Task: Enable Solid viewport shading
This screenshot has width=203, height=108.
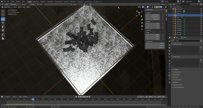Action: (157, 7)
